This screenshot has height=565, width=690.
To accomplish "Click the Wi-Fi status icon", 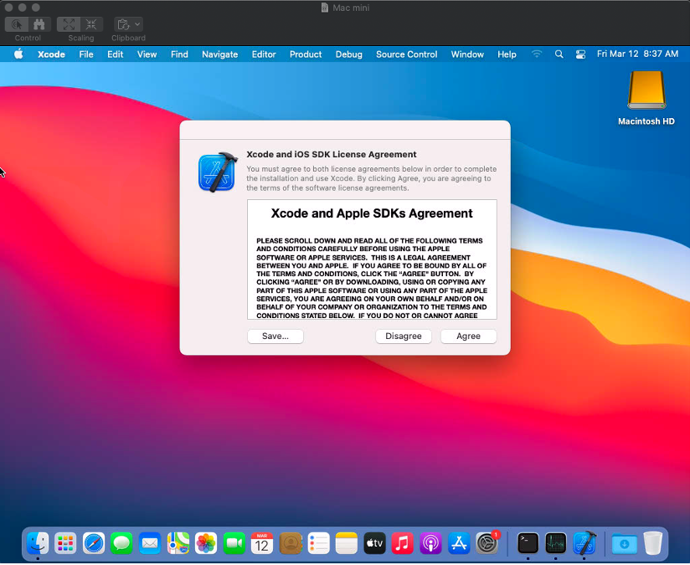I will (x=537, y=54).
